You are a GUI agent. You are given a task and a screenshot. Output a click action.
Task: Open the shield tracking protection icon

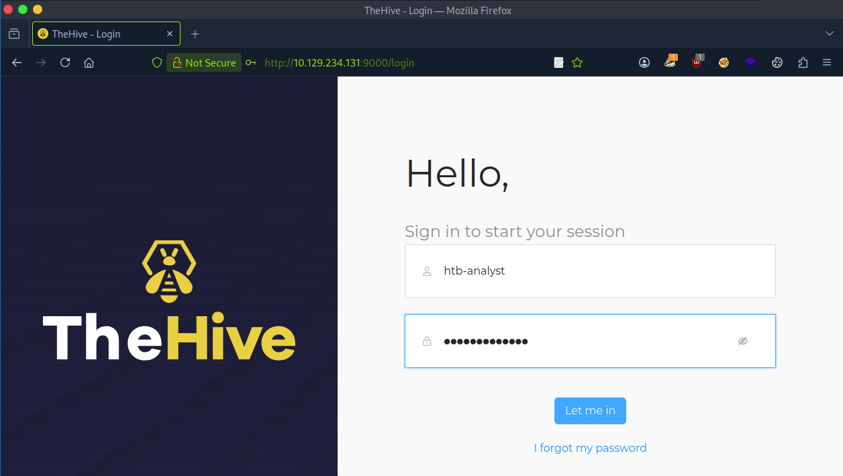pos(156,62)
